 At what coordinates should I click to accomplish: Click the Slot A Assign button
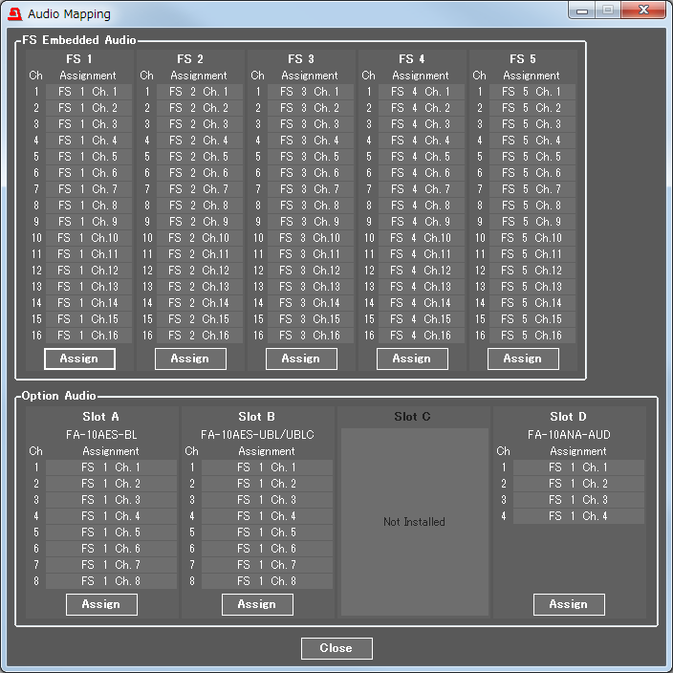point(101,604)
